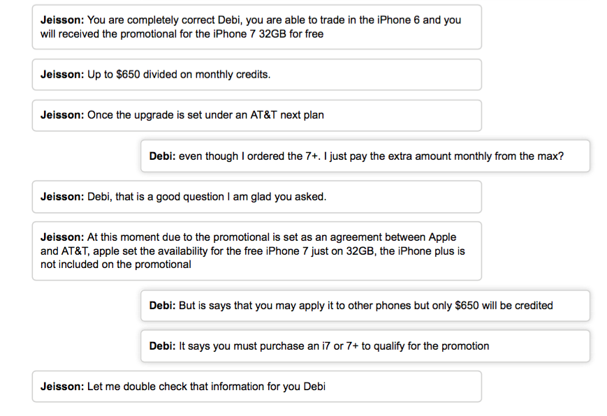Viewport: 607px width, 416px height.
Task: Click 'Debi:' label in '$650 will be credited' message
Action: 162,306
